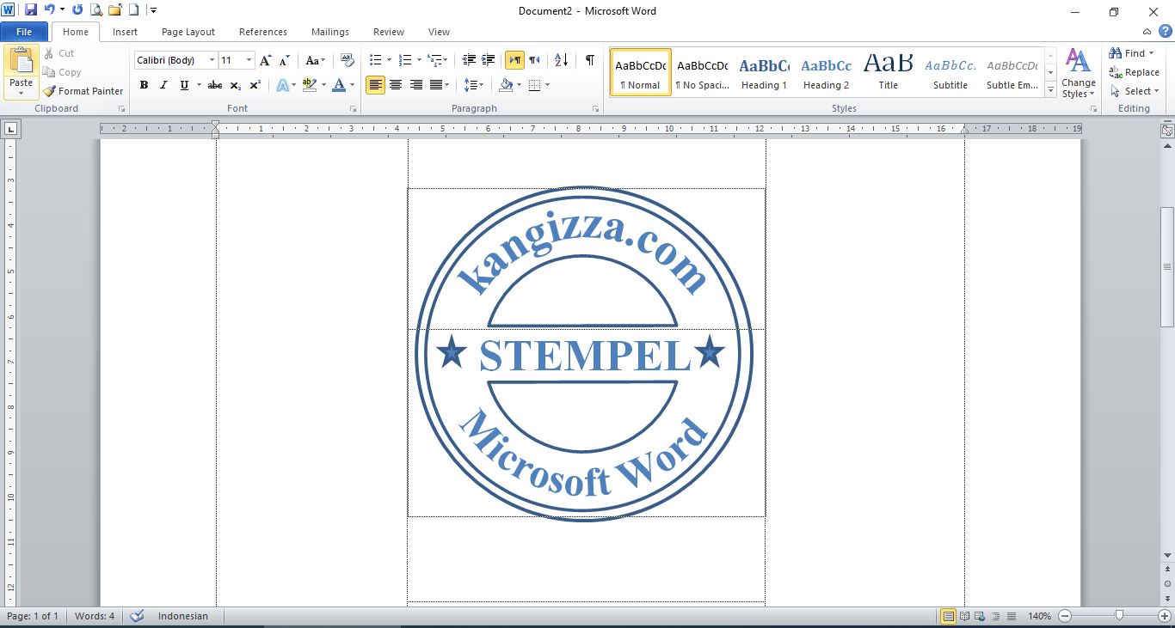The height and width of the screenshot is (628, 1175).
Task: Apply strikethrough formatting
Action: (x=215, y=85)
